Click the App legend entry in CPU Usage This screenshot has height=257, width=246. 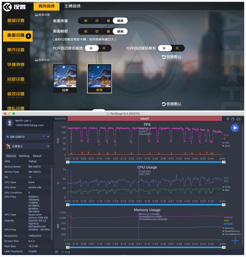pos(226,190)
